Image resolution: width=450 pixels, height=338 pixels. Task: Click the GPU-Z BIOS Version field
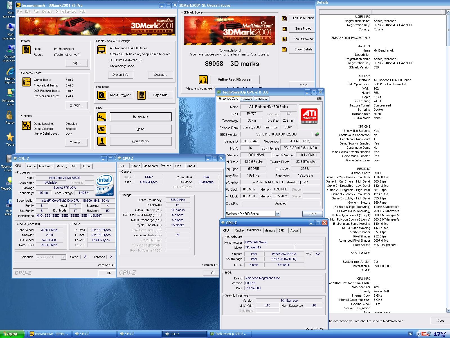pos(276,134)
